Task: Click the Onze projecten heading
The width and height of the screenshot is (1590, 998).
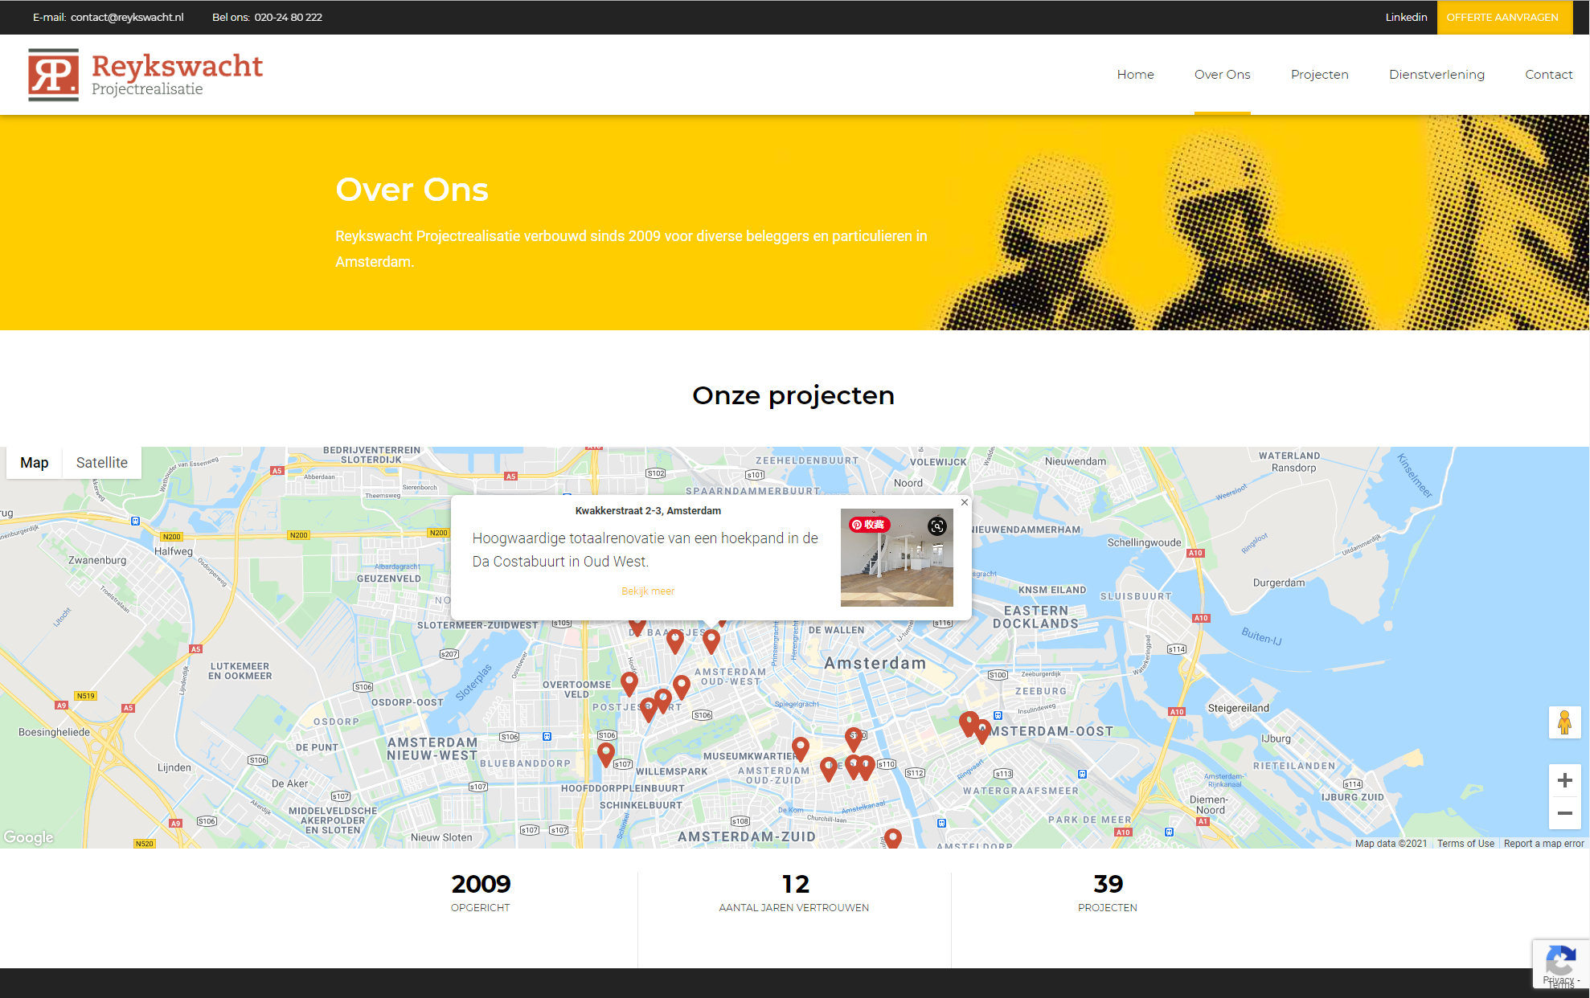Action: point(793,395)
